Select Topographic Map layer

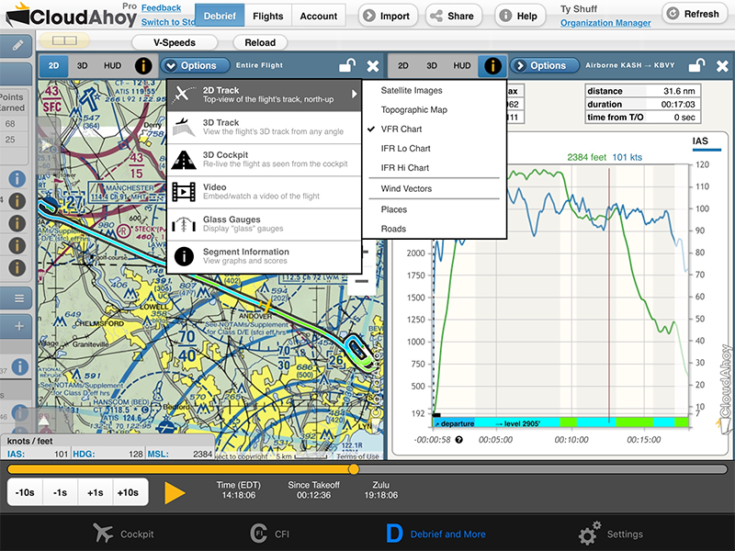click(x=414, y=109)
